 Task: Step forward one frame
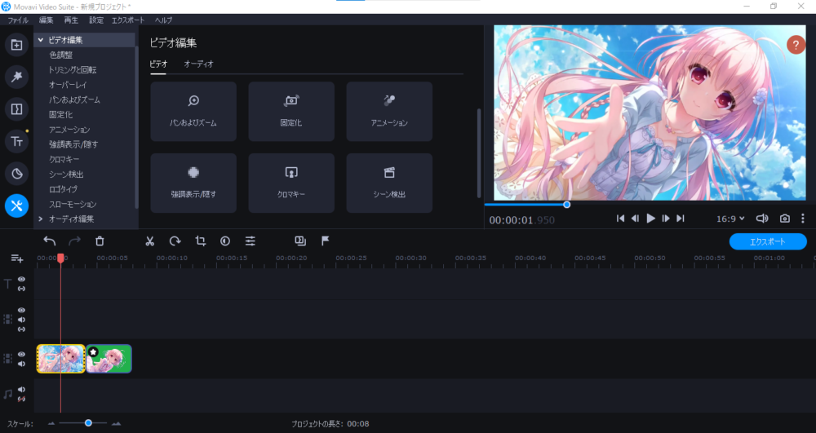666,219
